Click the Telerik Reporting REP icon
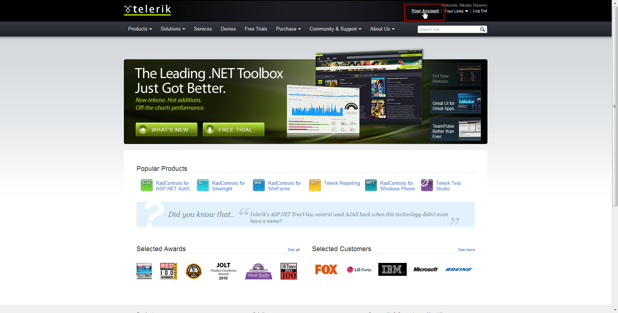The width and height of the screenshot is (618, 313). click(315, 185)
